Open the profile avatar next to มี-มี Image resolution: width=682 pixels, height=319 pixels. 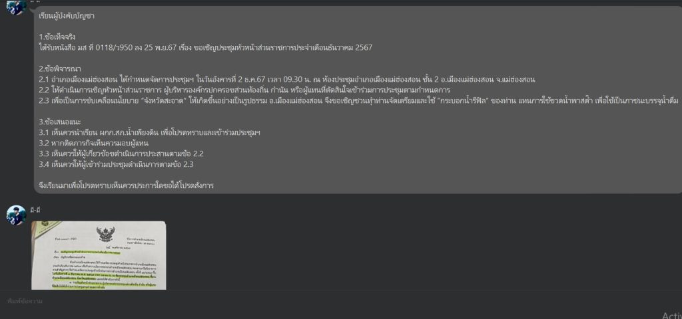pos(17,215)
